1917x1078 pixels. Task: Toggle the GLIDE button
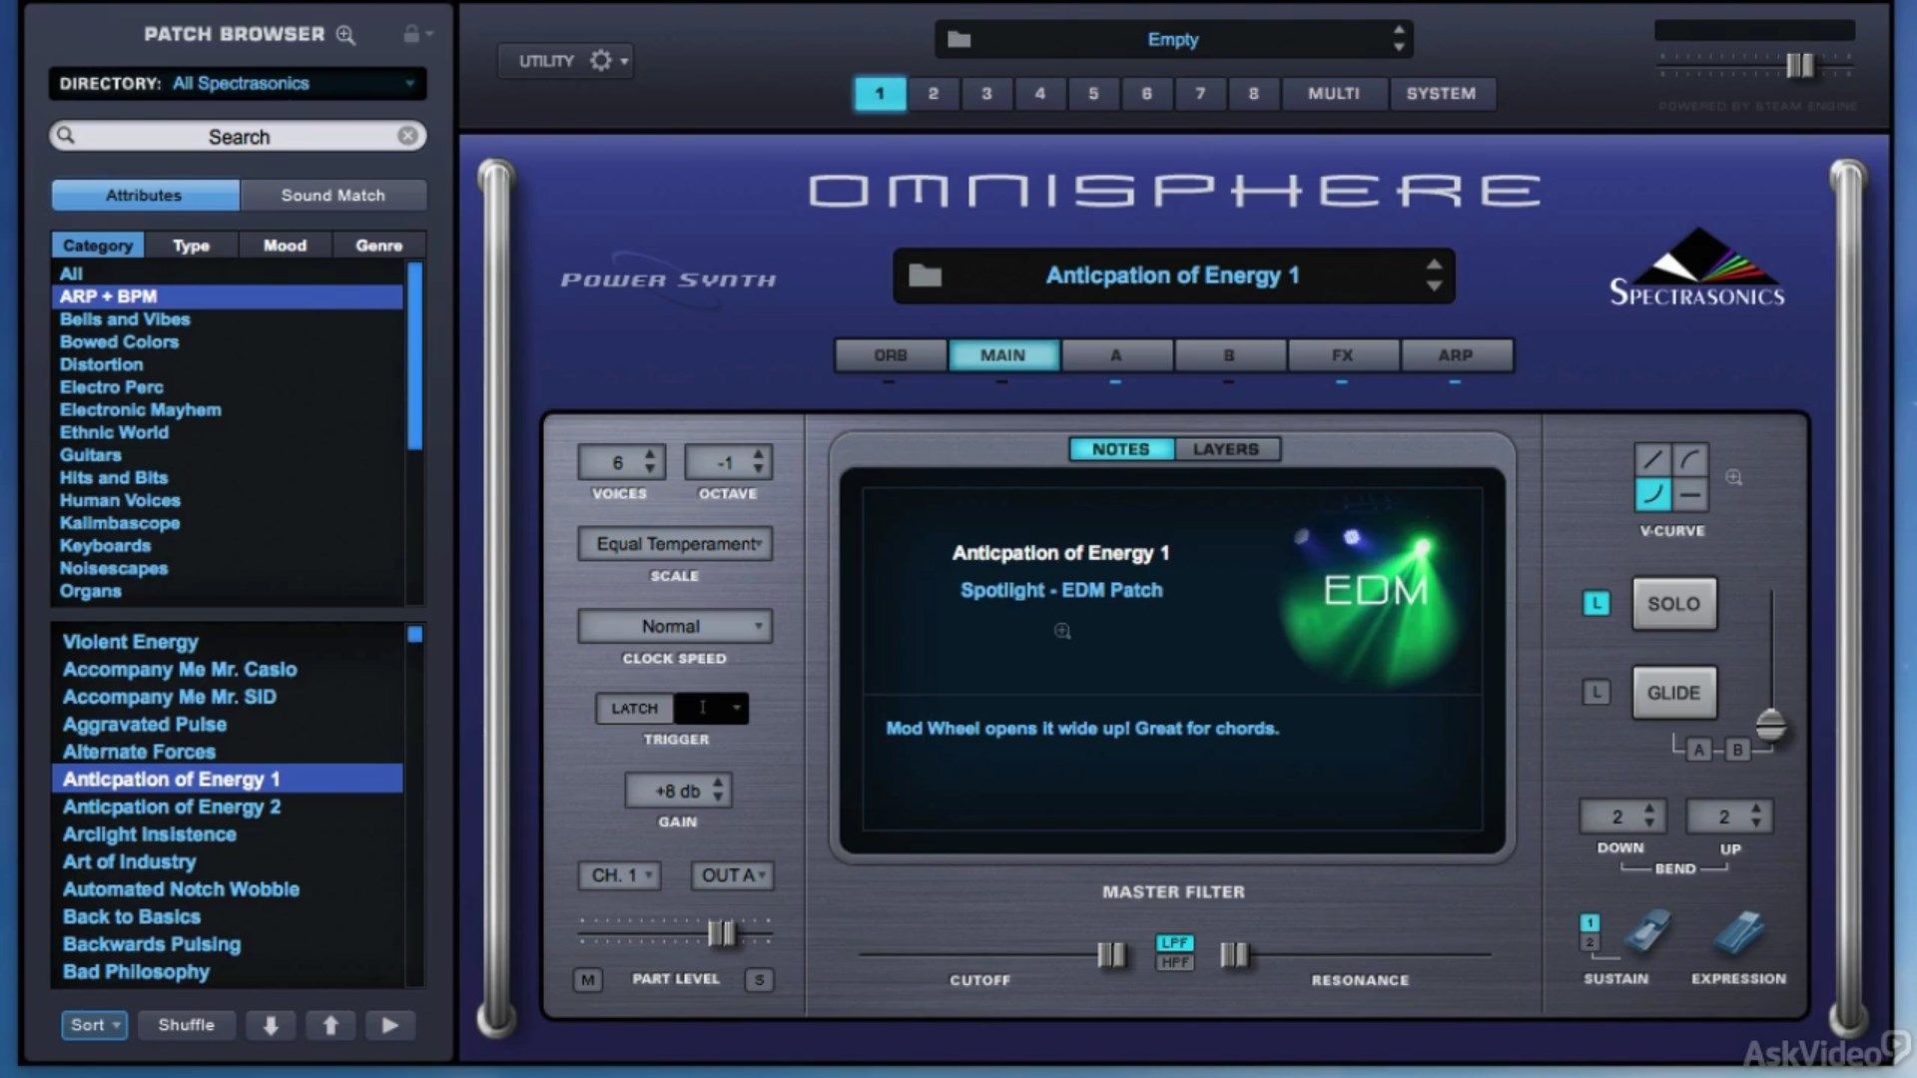pos(1674,693)
